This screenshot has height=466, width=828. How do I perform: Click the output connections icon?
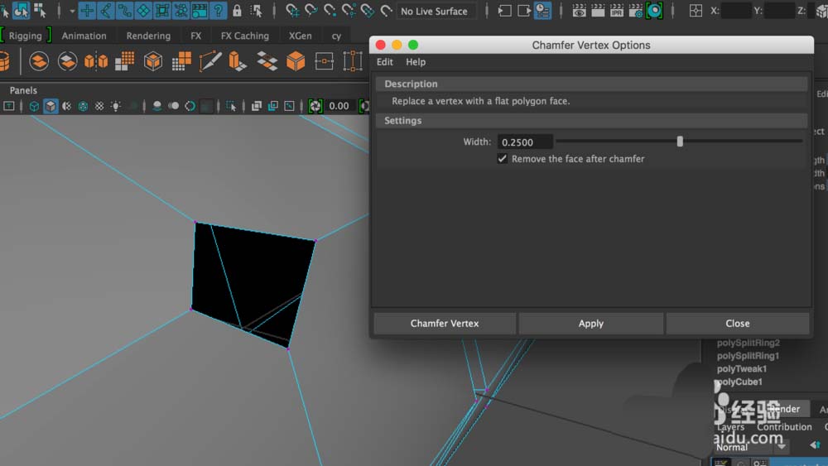tap(524, 11)
